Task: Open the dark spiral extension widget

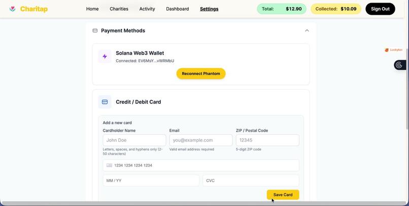Action: tap(399, 65)
